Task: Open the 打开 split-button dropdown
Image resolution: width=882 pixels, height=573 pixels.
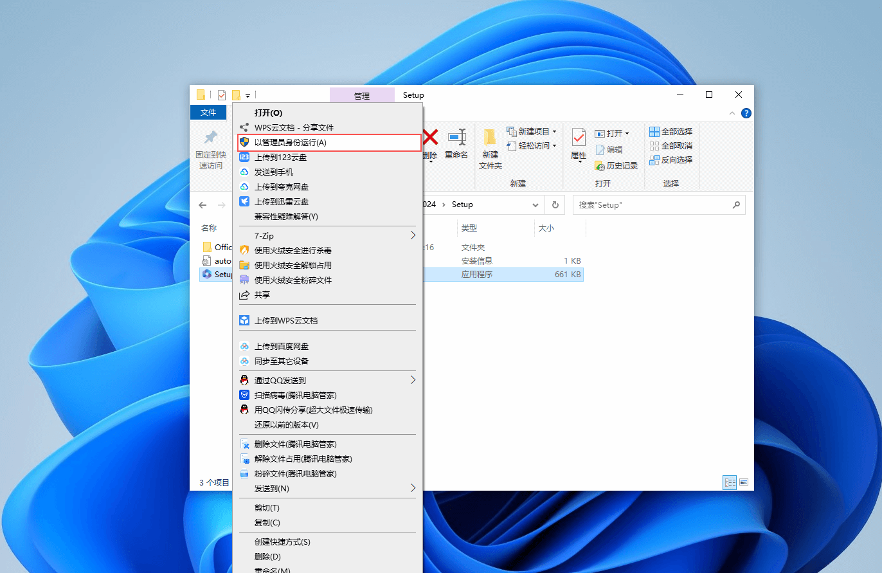Action: [x=625, y=132]
